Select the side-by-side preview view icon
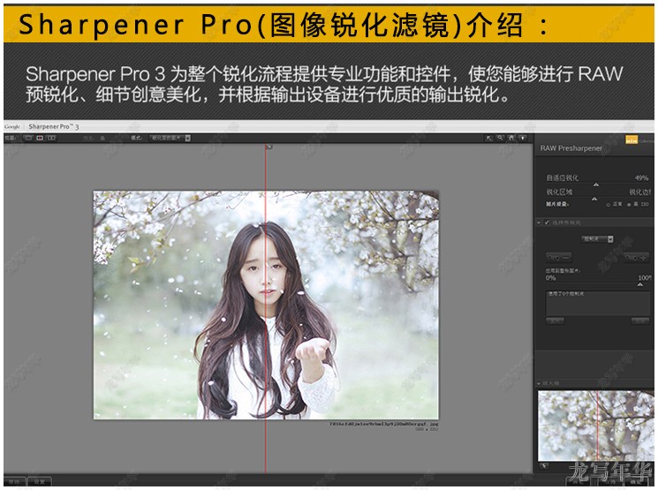658x490 pixels. pos(51,138)
